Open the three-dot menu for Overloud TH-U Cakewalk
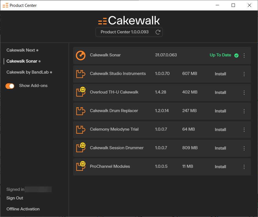 tap(244, 92)
